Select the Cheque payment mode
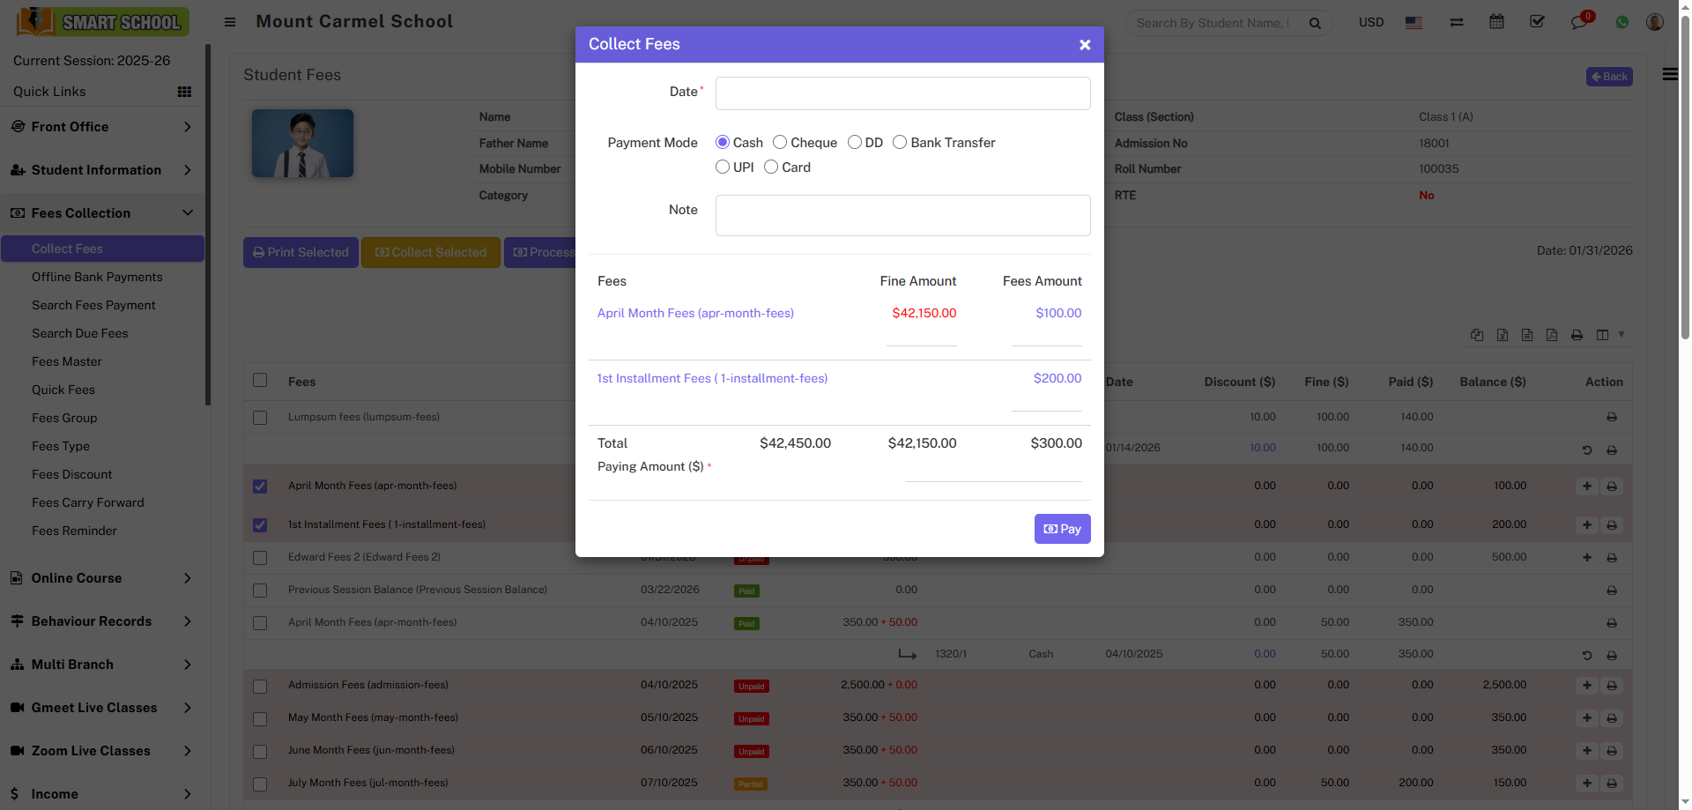This screenshot has height=810, width=1692. (x=779, y=142)
